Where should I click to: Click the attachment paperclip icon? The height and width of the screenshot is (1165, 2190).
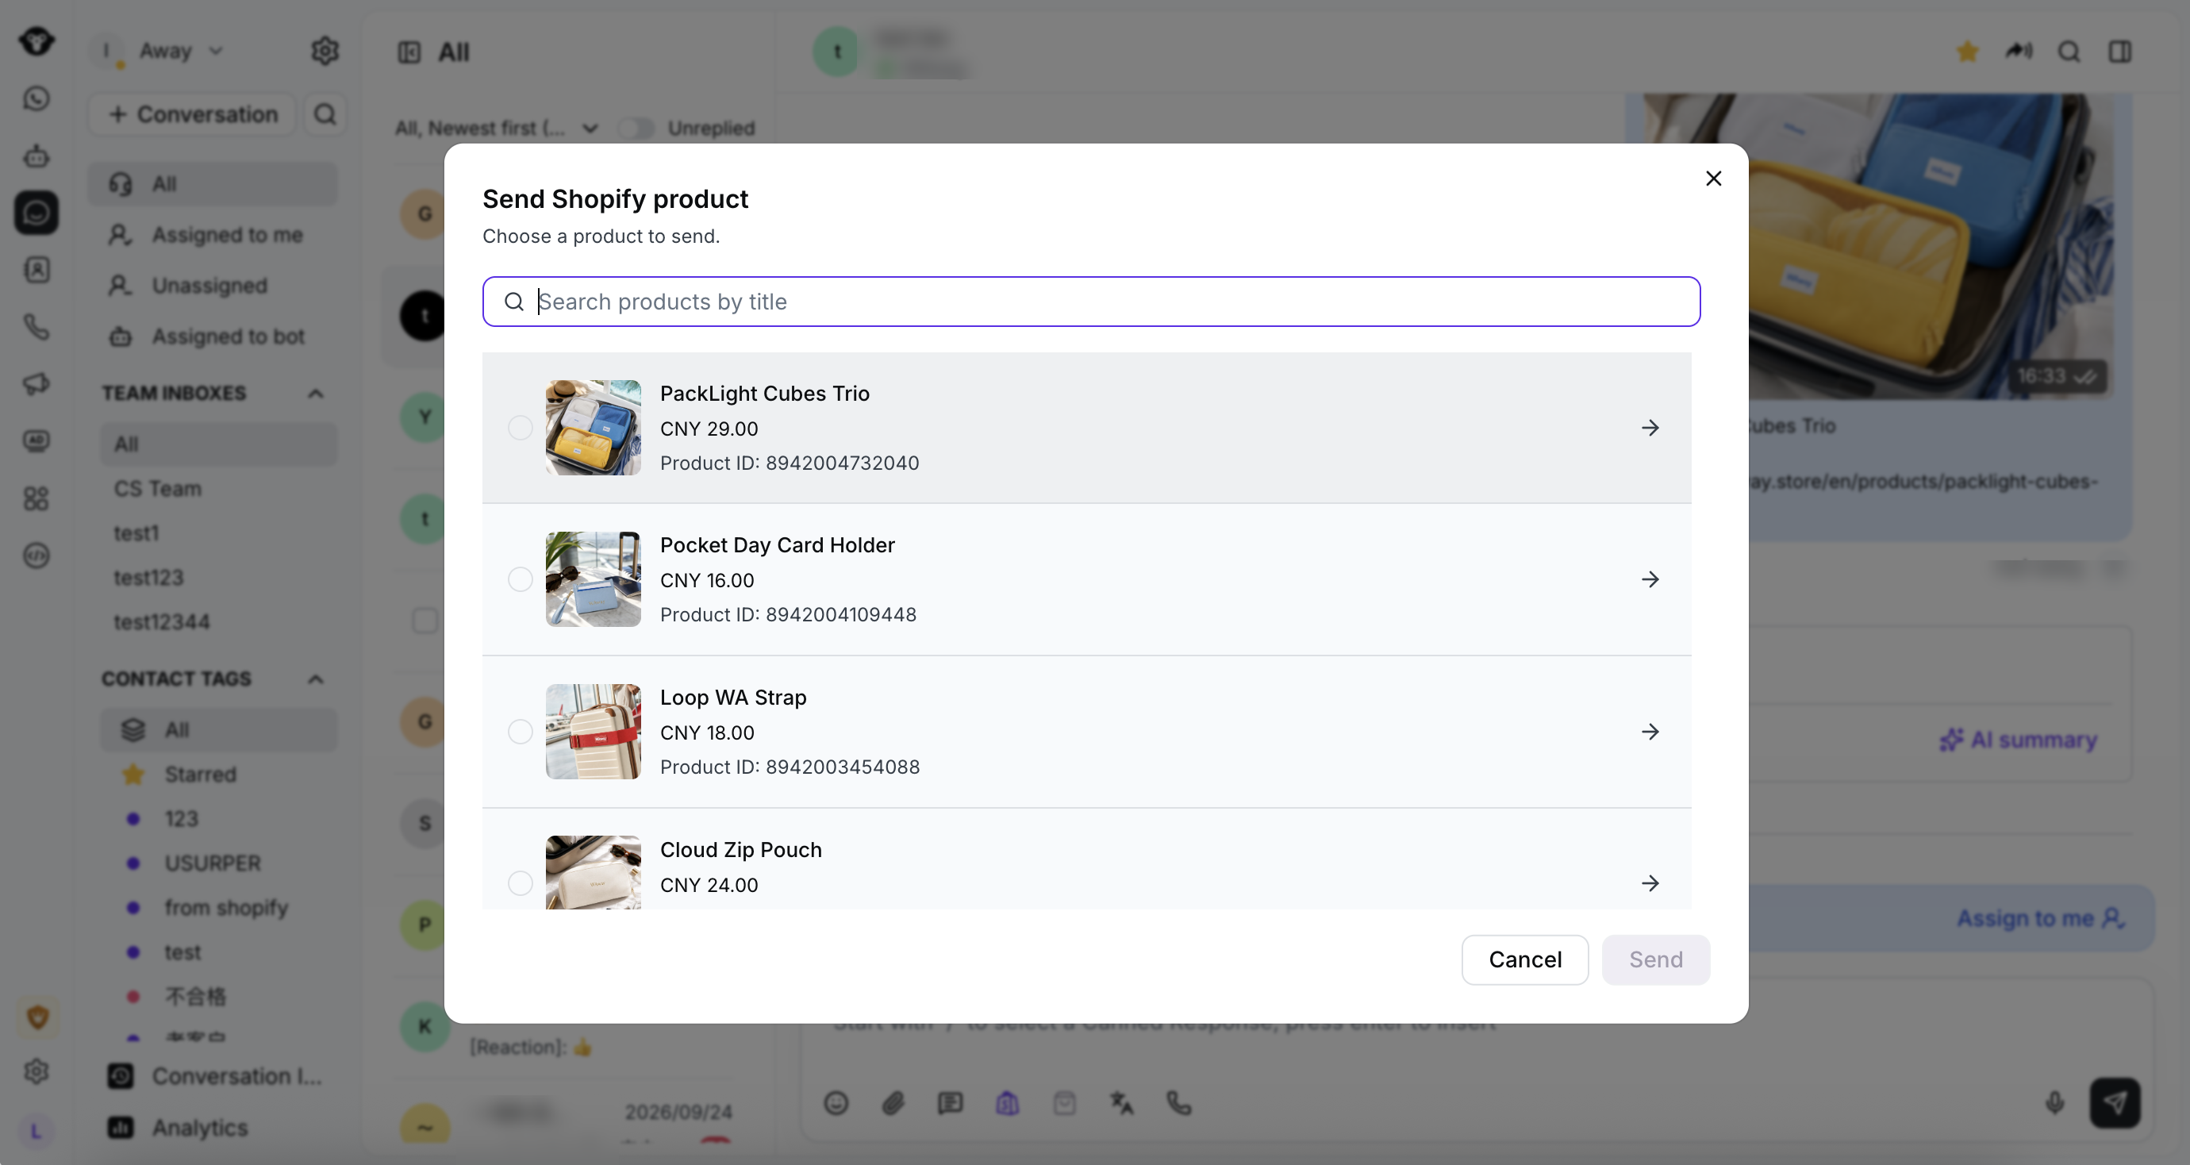[893, 1104]
